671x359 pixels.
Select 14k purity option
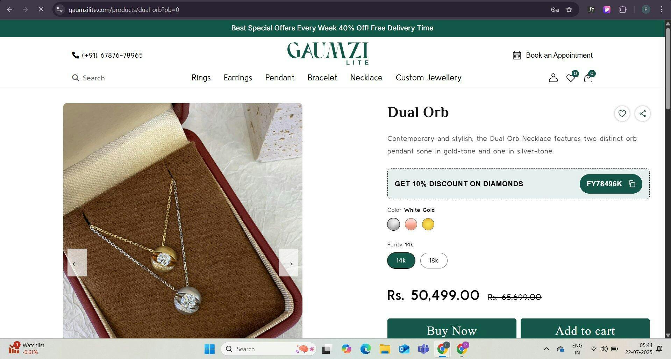401,260
